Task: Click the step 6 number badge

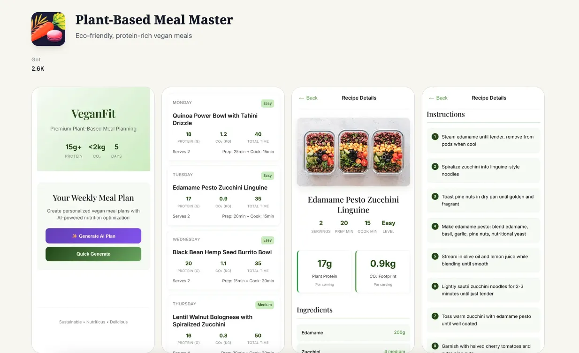Action: [434, 286]
